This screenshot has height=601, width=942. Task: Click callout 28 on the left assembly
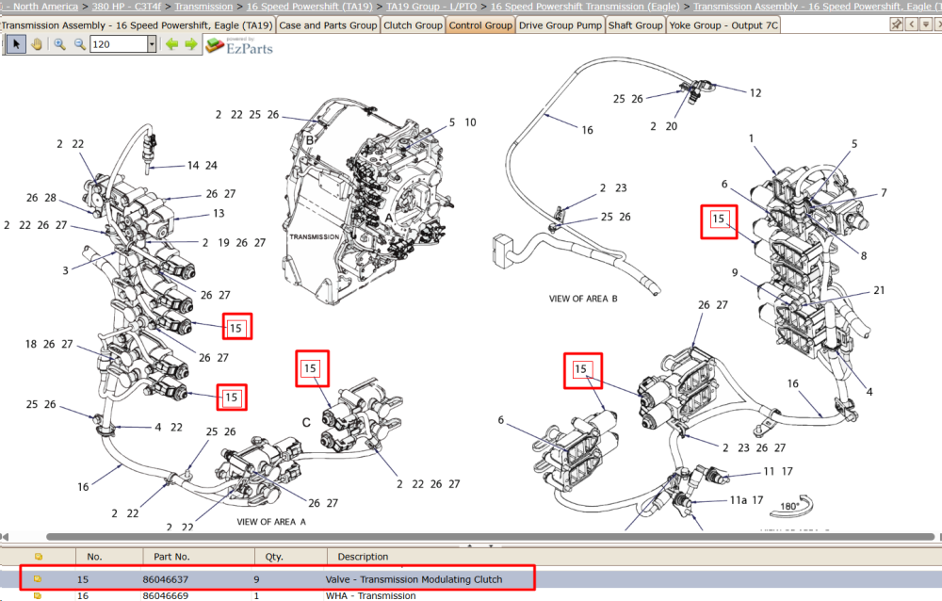tap(51, 198)
